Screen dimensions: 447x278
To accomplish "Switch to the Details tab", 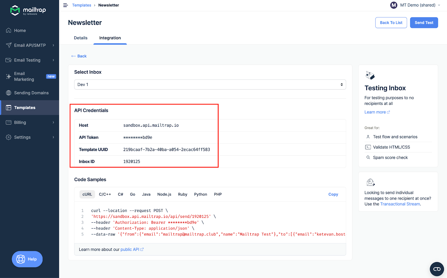I will coord(80,38).
